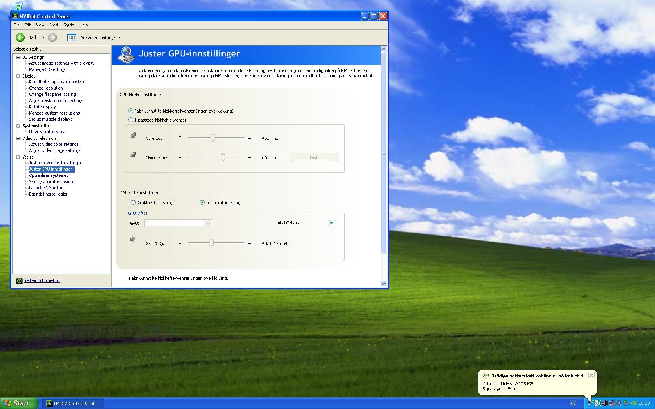Image resolution: width=655 pixels, height=409 pixels.
Task: Click the scroll up arrow in settings pane
Action: click(384, 49)
